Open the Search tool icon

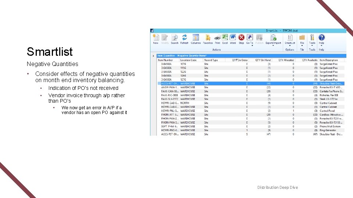point(174,37)
